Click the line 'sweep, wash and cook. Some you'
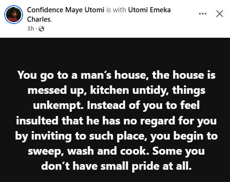Screen dimensions: 230x182 [x=116, y=151]
